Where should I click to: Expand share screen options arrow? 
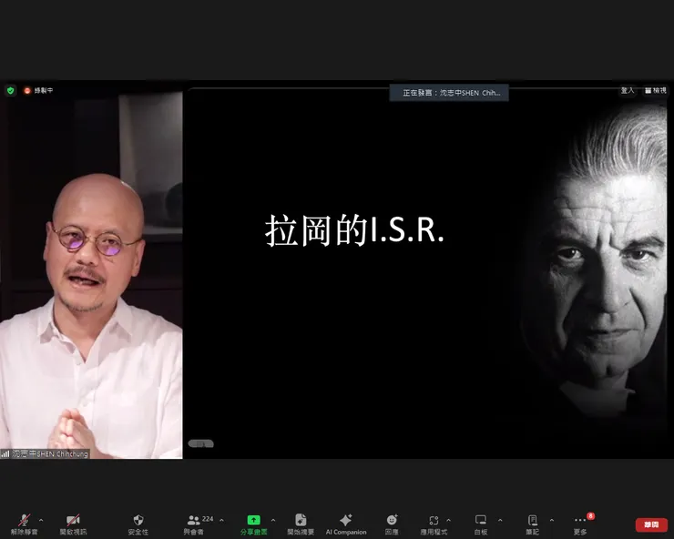click(273, 520)
